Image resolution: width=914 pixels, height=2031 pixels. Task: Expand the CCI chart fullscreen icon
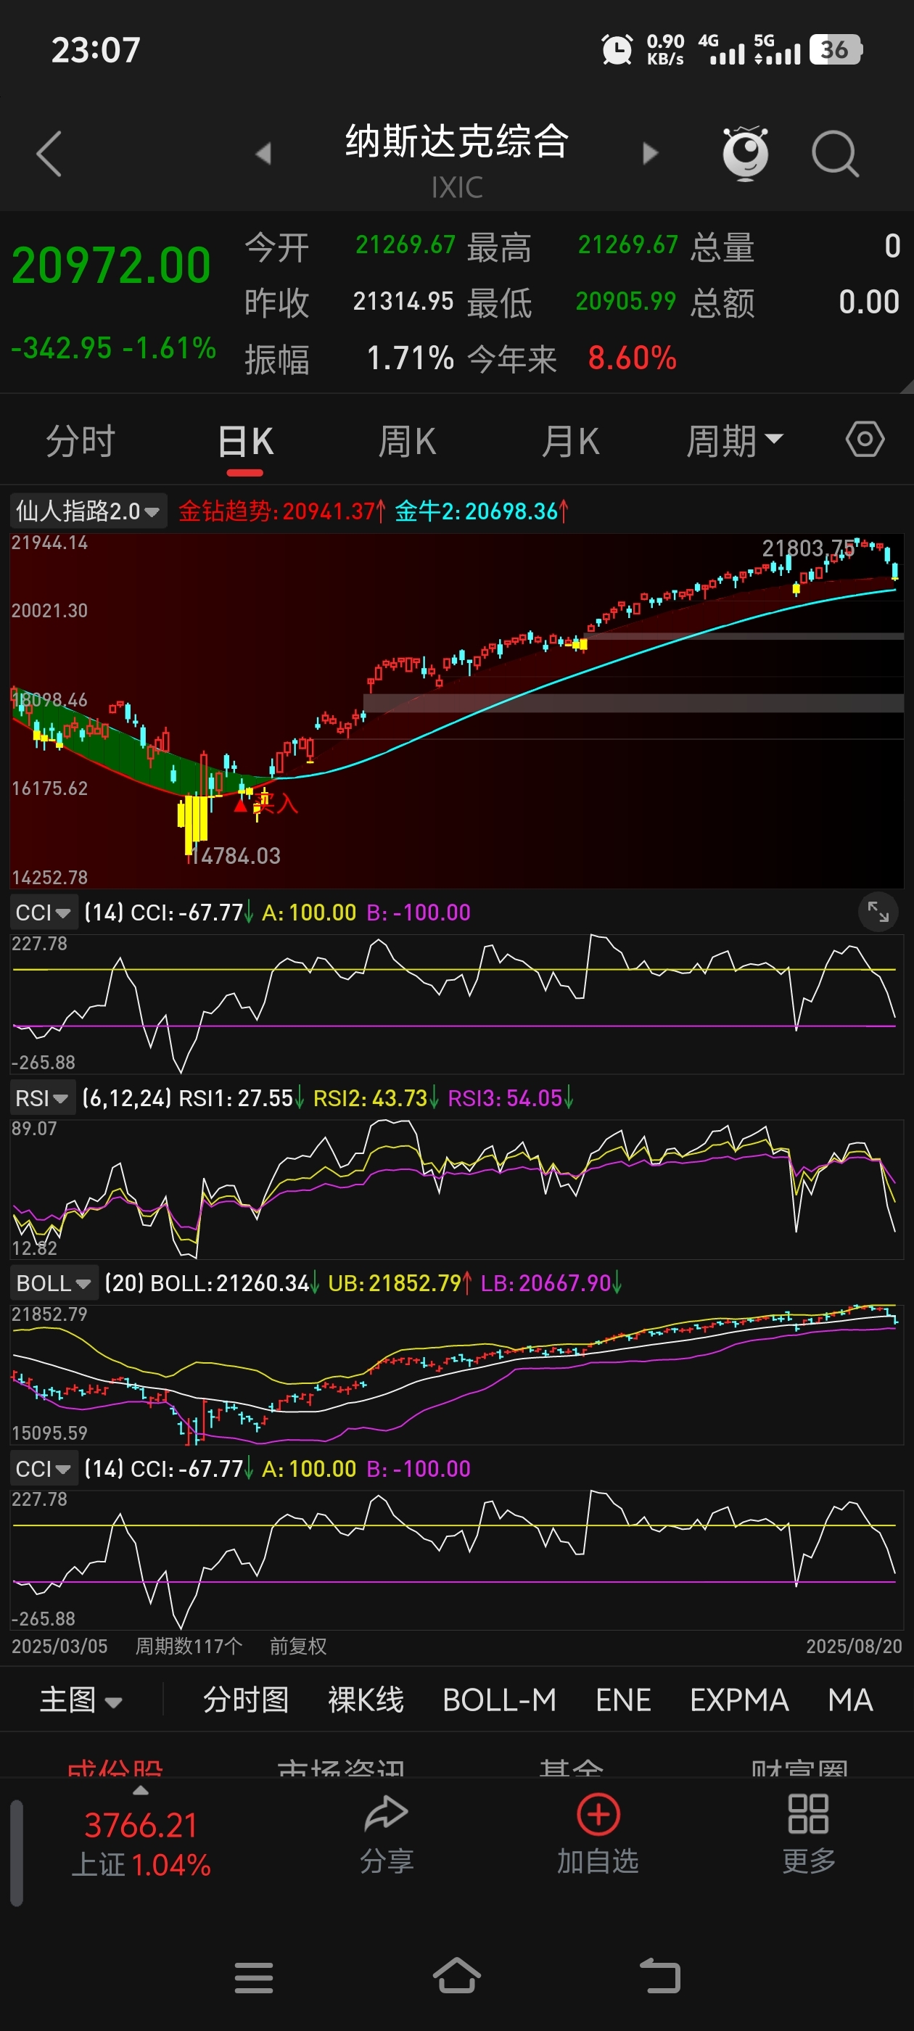coord(878,912)
